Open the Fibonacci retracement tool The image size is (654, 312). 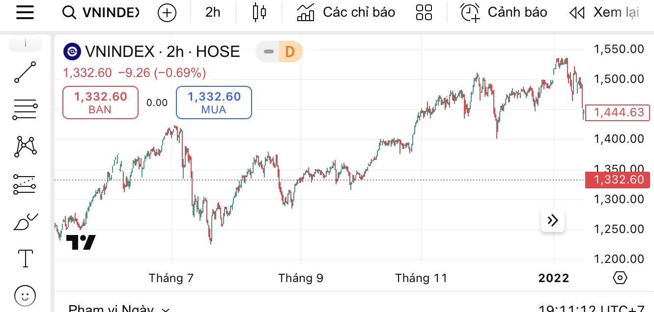[x=25, y=109]
